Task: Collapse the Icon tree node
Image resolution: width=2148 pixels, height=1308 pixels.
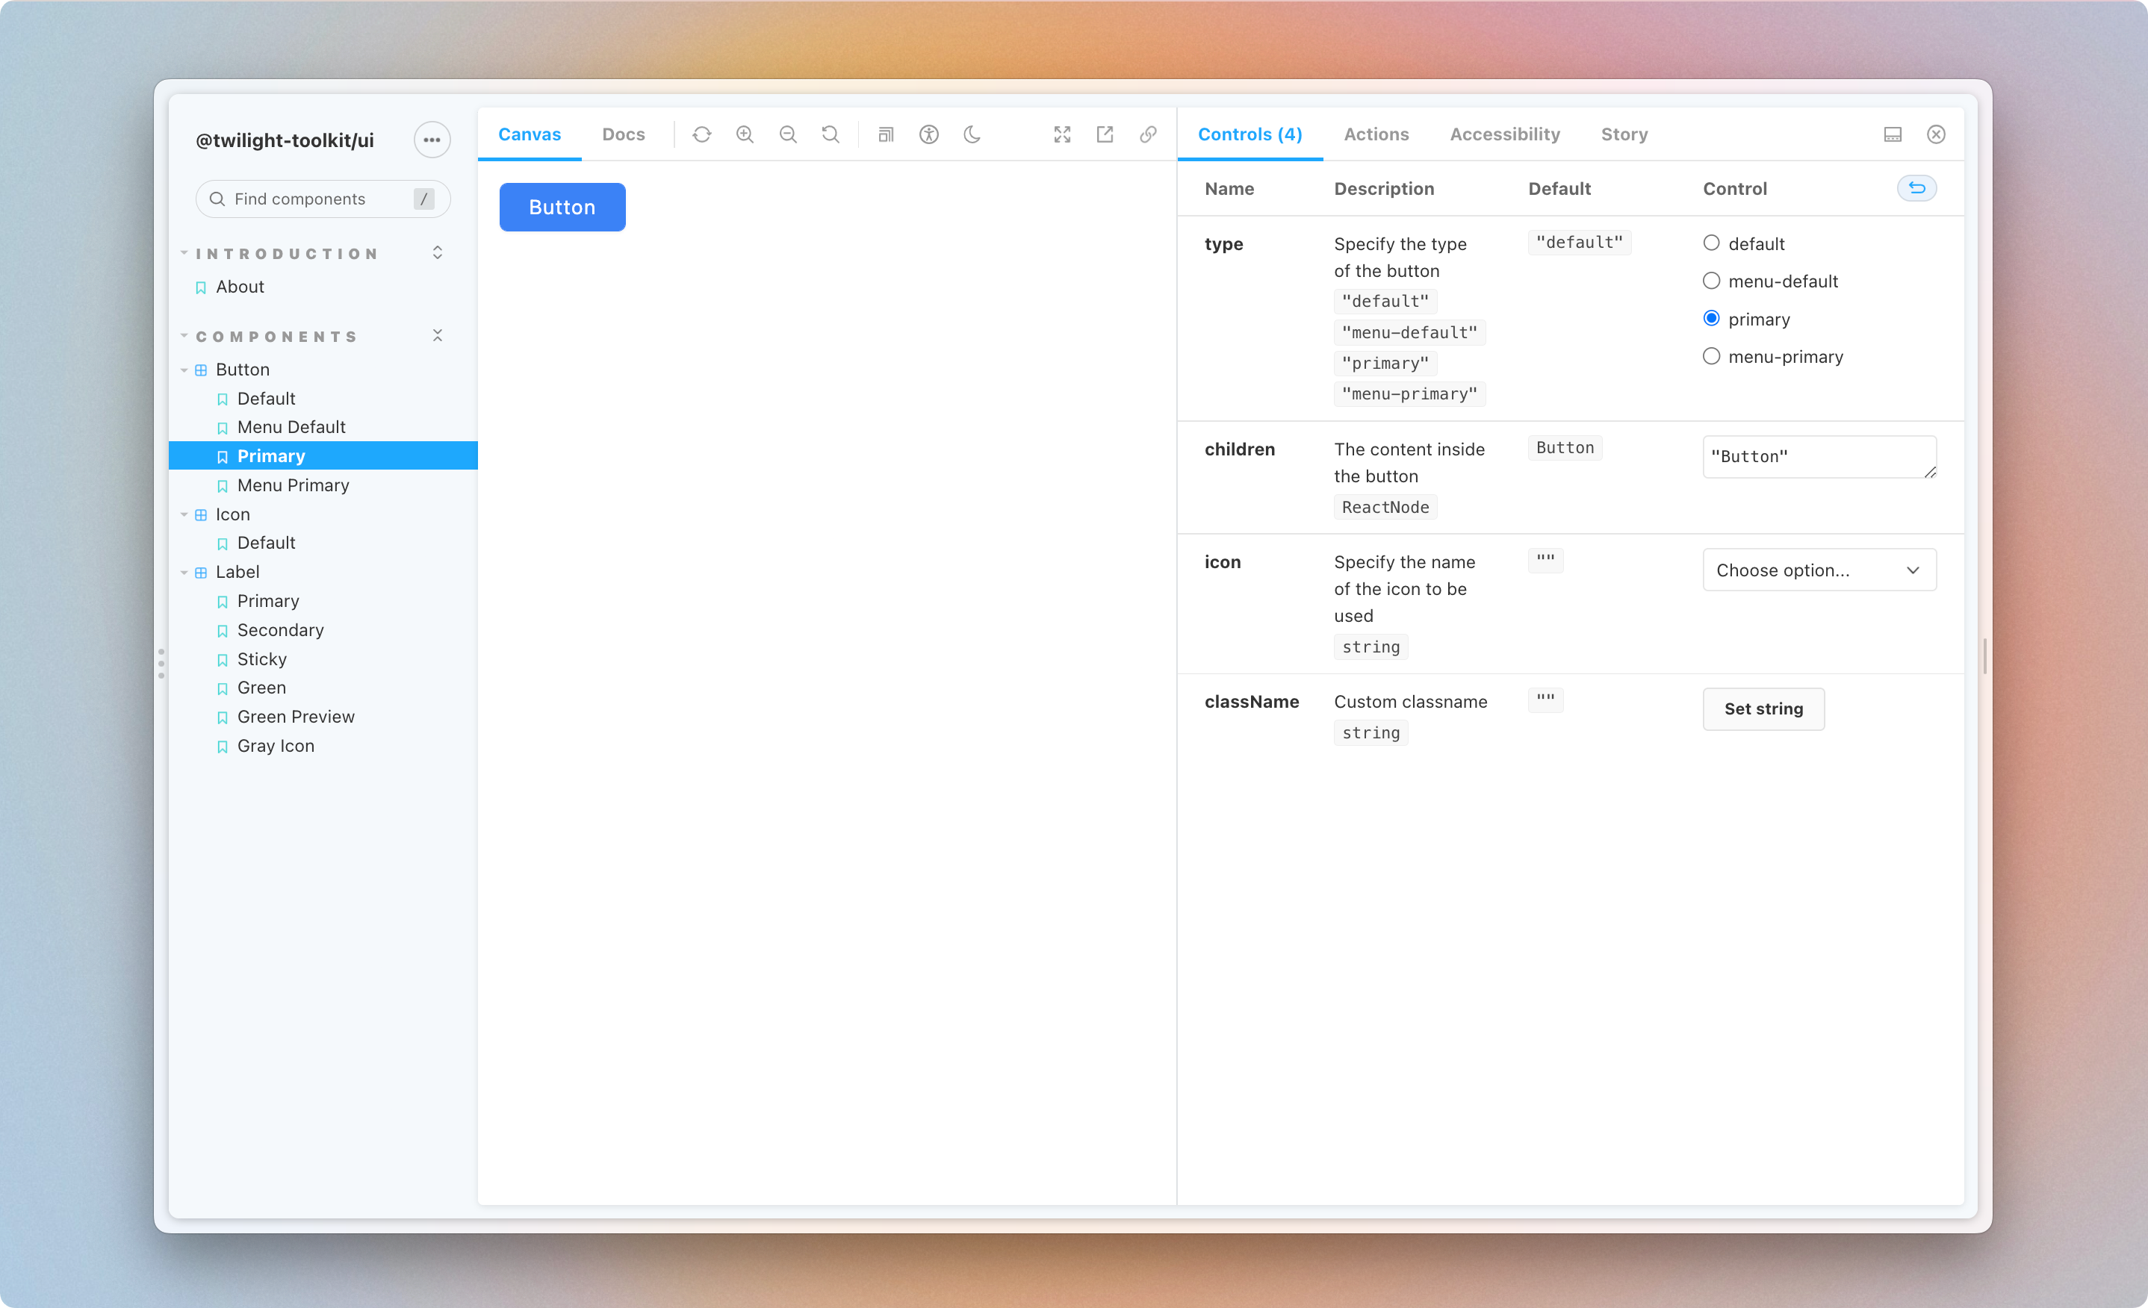Action: [x=184, y=515]
